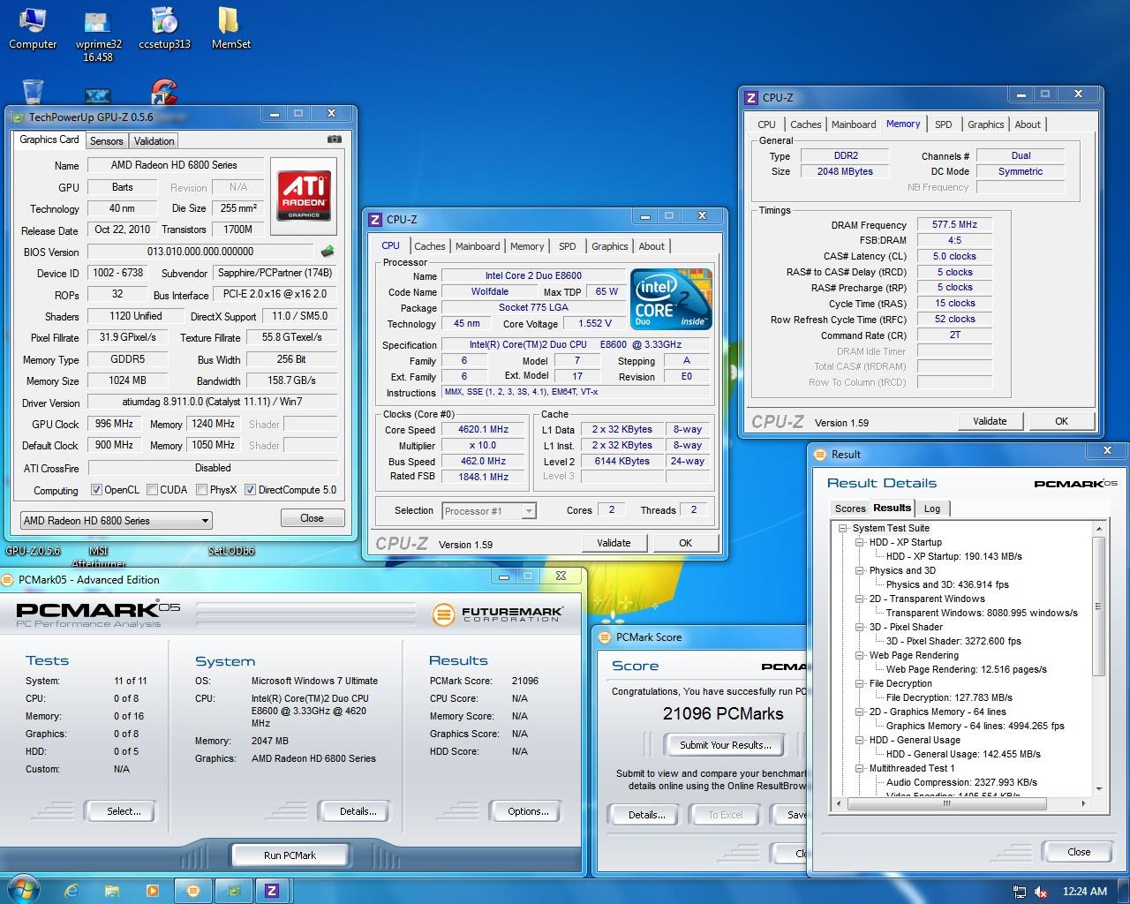Viewport: 1130px width, 904px height.
Task: Collapse the Physics and 3D node
Action: (860, 570)
